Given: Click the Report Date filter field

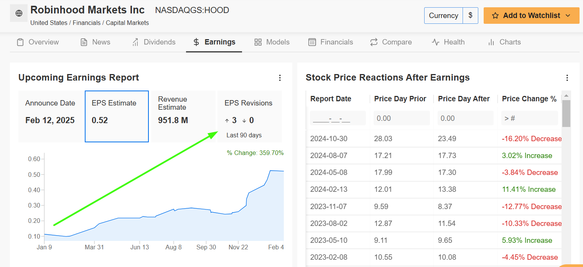Looking at the screenshot, I should pos(338,118).
